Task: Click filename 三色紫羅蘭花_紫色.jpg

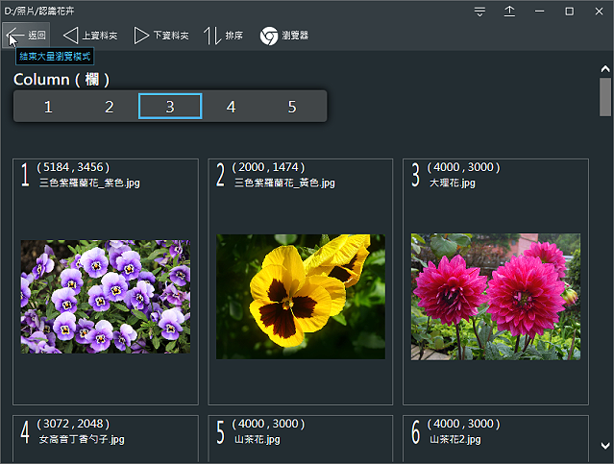Action: tap(89, 183)
